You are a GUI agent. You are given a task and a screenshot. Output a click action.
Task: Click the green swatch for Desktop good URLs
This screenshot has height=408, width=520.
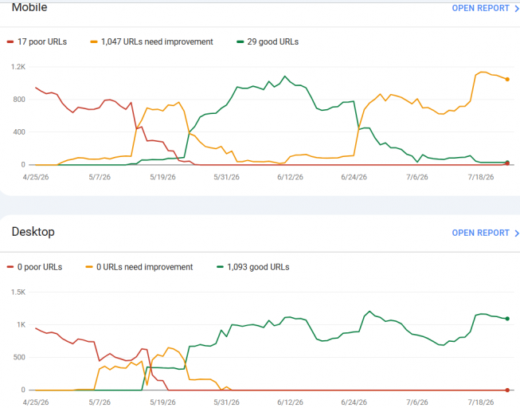pos(220,267)
